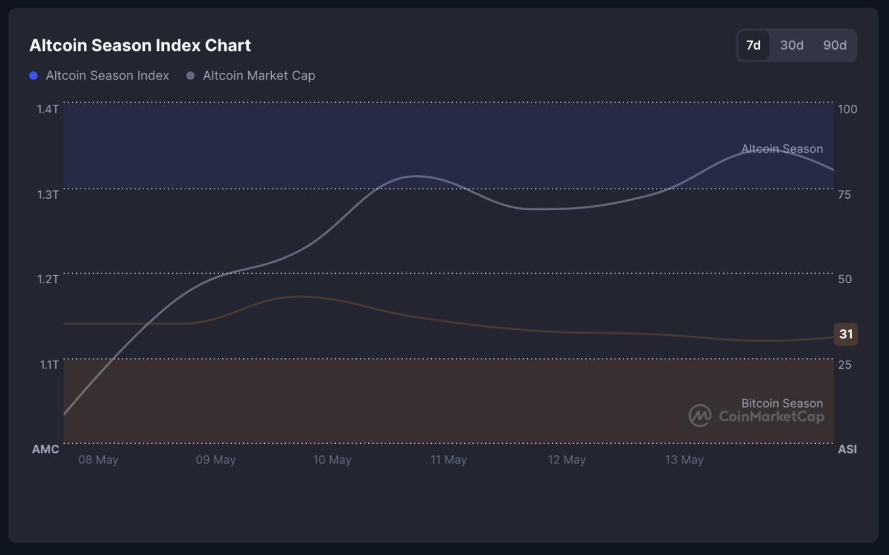Click the 11 May date label
889x555 pixels.
pos(448,460)
